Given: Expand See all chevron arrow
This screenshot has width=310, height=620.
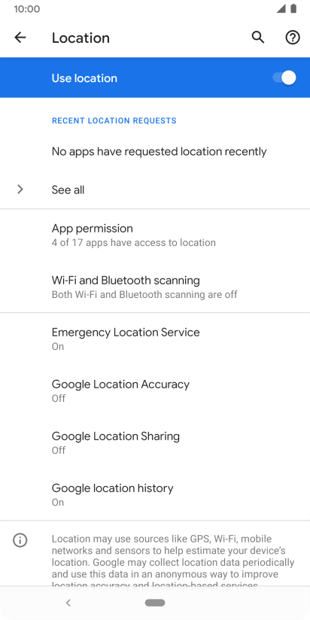Looking at the screenshot, I should (x=20, y=190).
